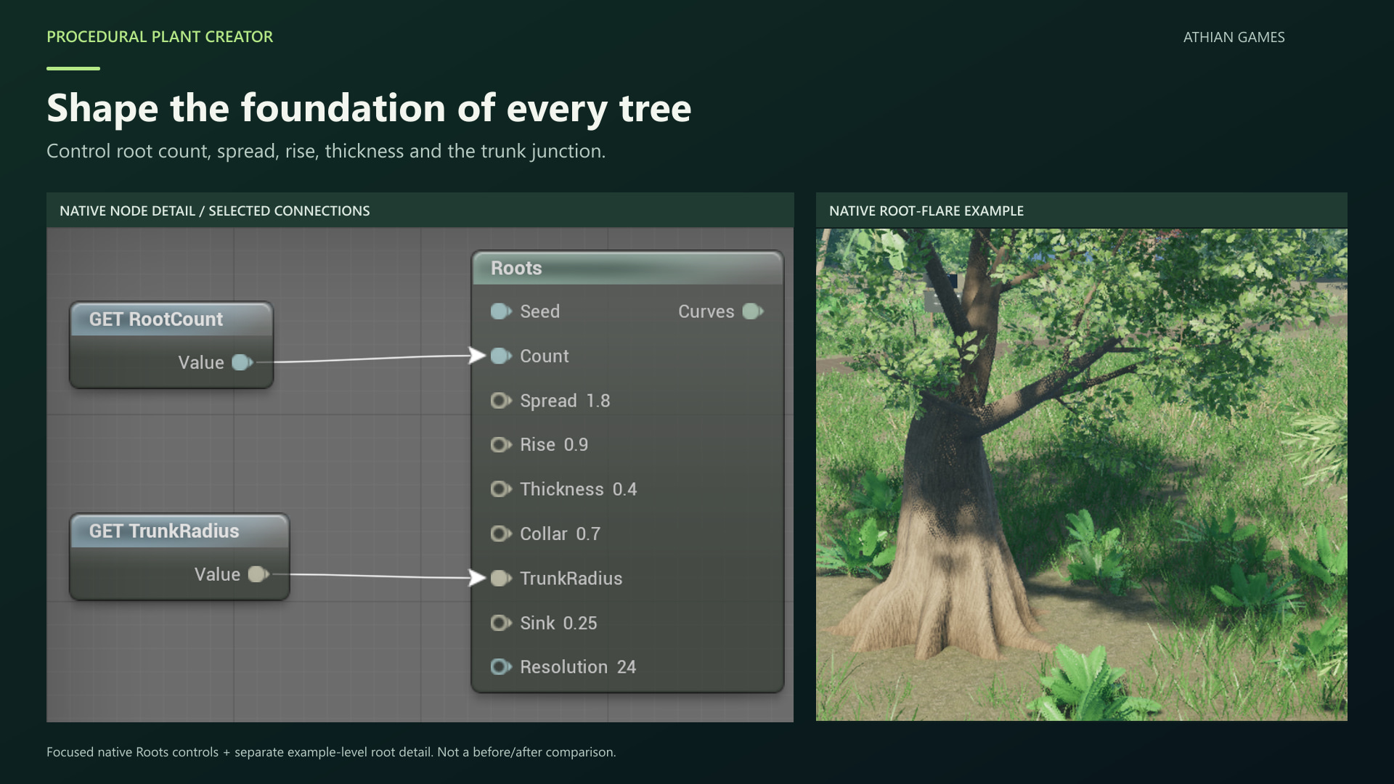Click the Spread value 1.8
The image size is (1394, 784).
click(598, 401)
